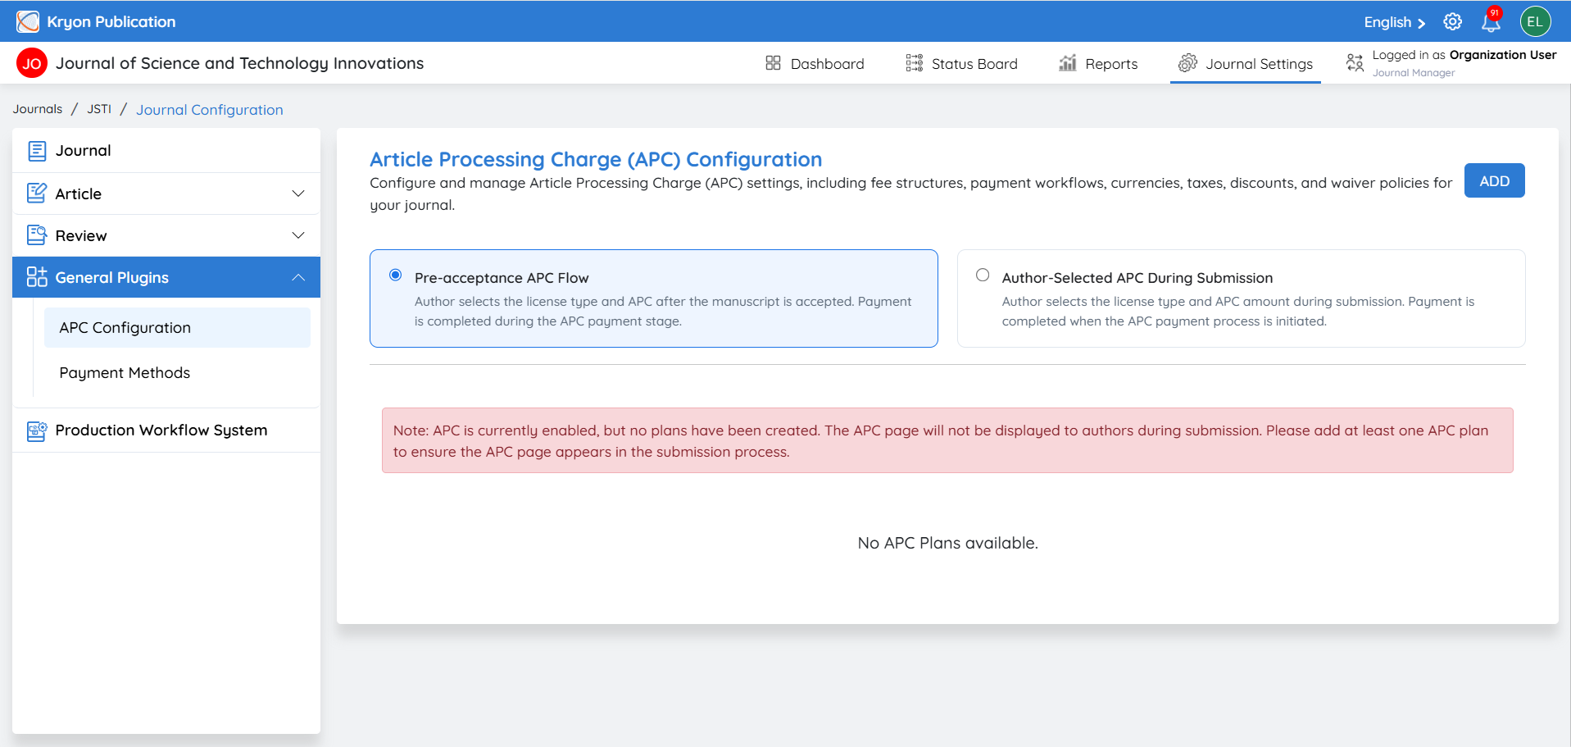
Task: Click the Pre-acceptance APC Flow description text
Action: click(x=663, y=312)
